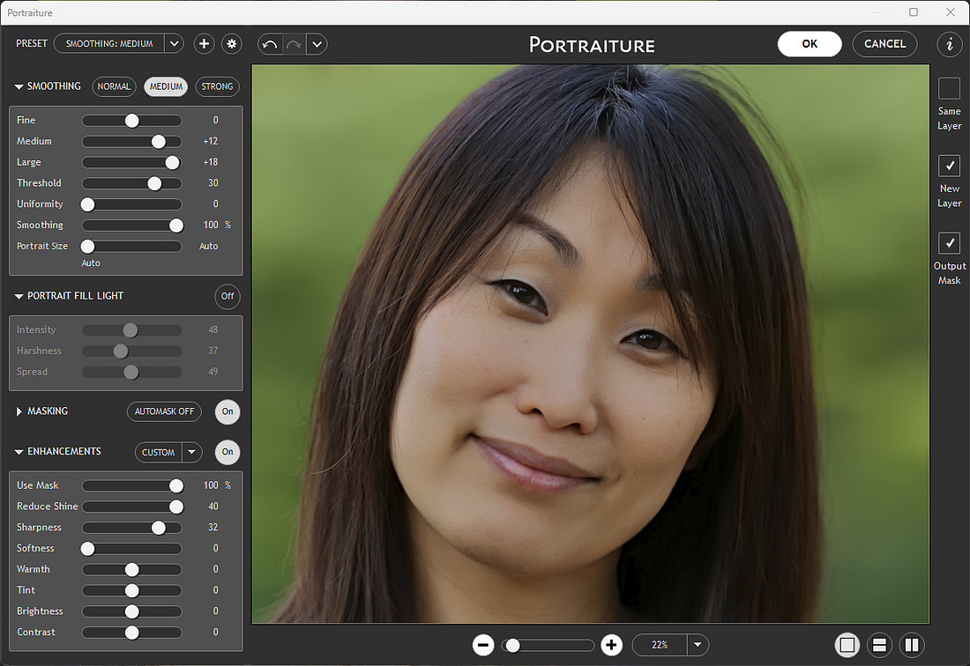
Task: Switch to single preview view
Action: [x=847, y=645]
